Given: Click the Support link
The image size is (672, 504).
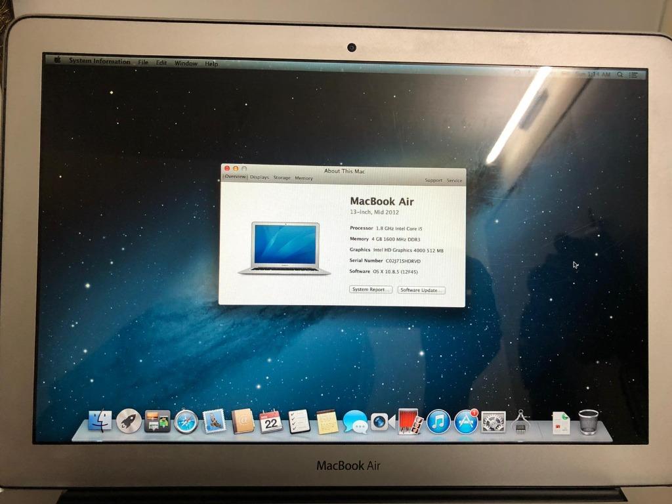Looking at the screenshot, I should (x=433, y=180).
